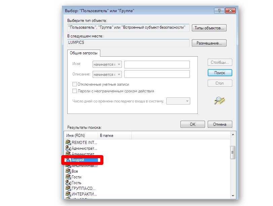Click the Столбцы... button
The width and height of the screenshot is (273, 206).
click(220, 62)
